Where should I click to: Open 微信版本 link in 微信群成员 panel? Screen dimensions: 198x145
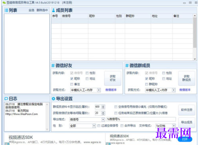coord(185,90)
